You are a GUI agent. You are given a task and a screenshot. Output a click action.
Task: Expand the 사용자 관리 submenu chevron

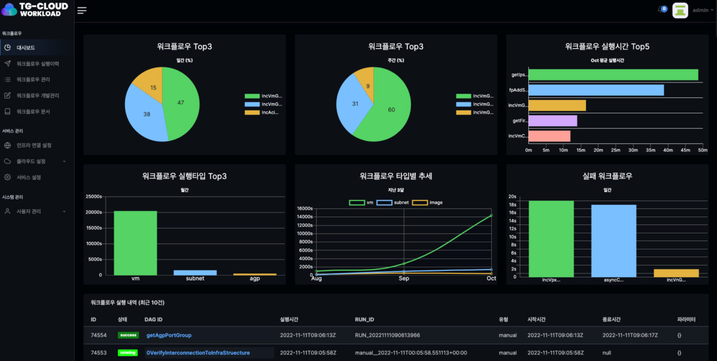click(x=64, y=211)
